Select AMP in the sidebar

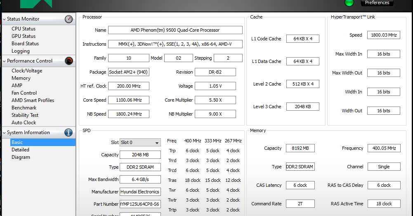click(17, 86)
